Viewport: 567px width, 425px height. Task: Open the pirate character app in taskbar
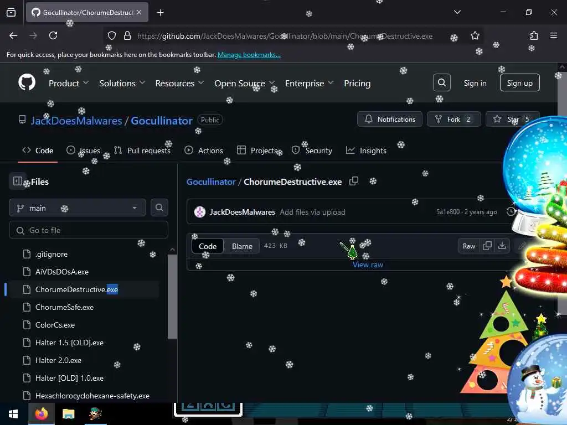click(95, 413)
